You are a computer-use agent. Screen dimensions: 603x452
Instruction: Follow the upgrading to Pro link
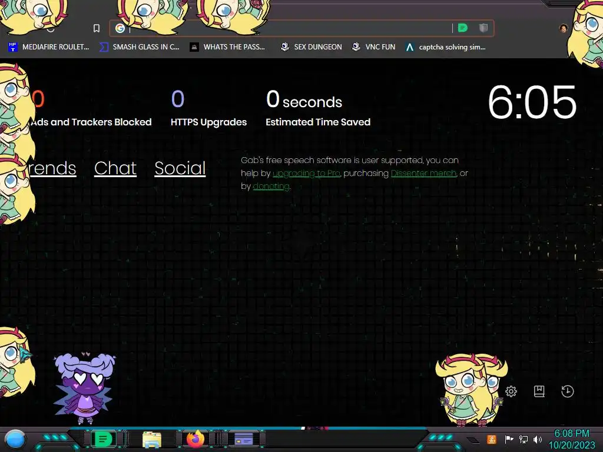click(x=306, y=174)
